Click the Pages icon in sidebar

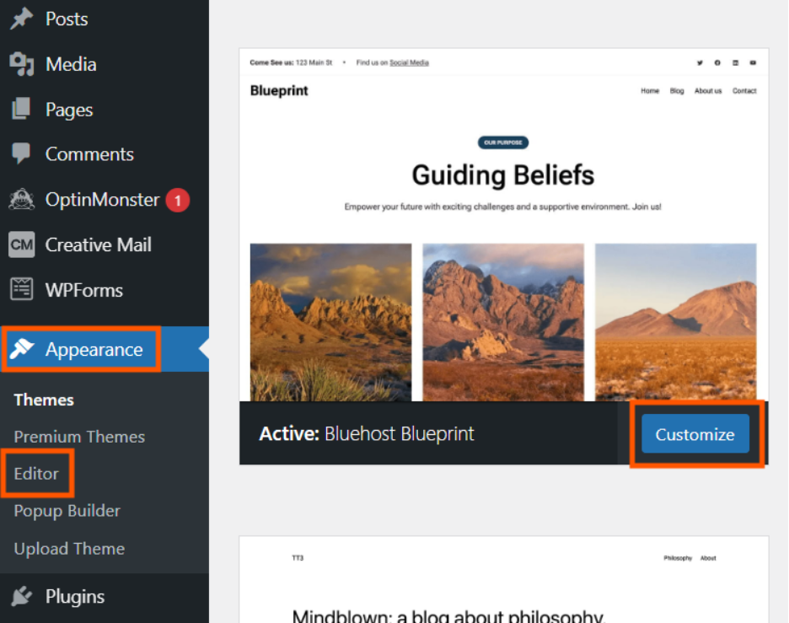click(x=21, y=110)
